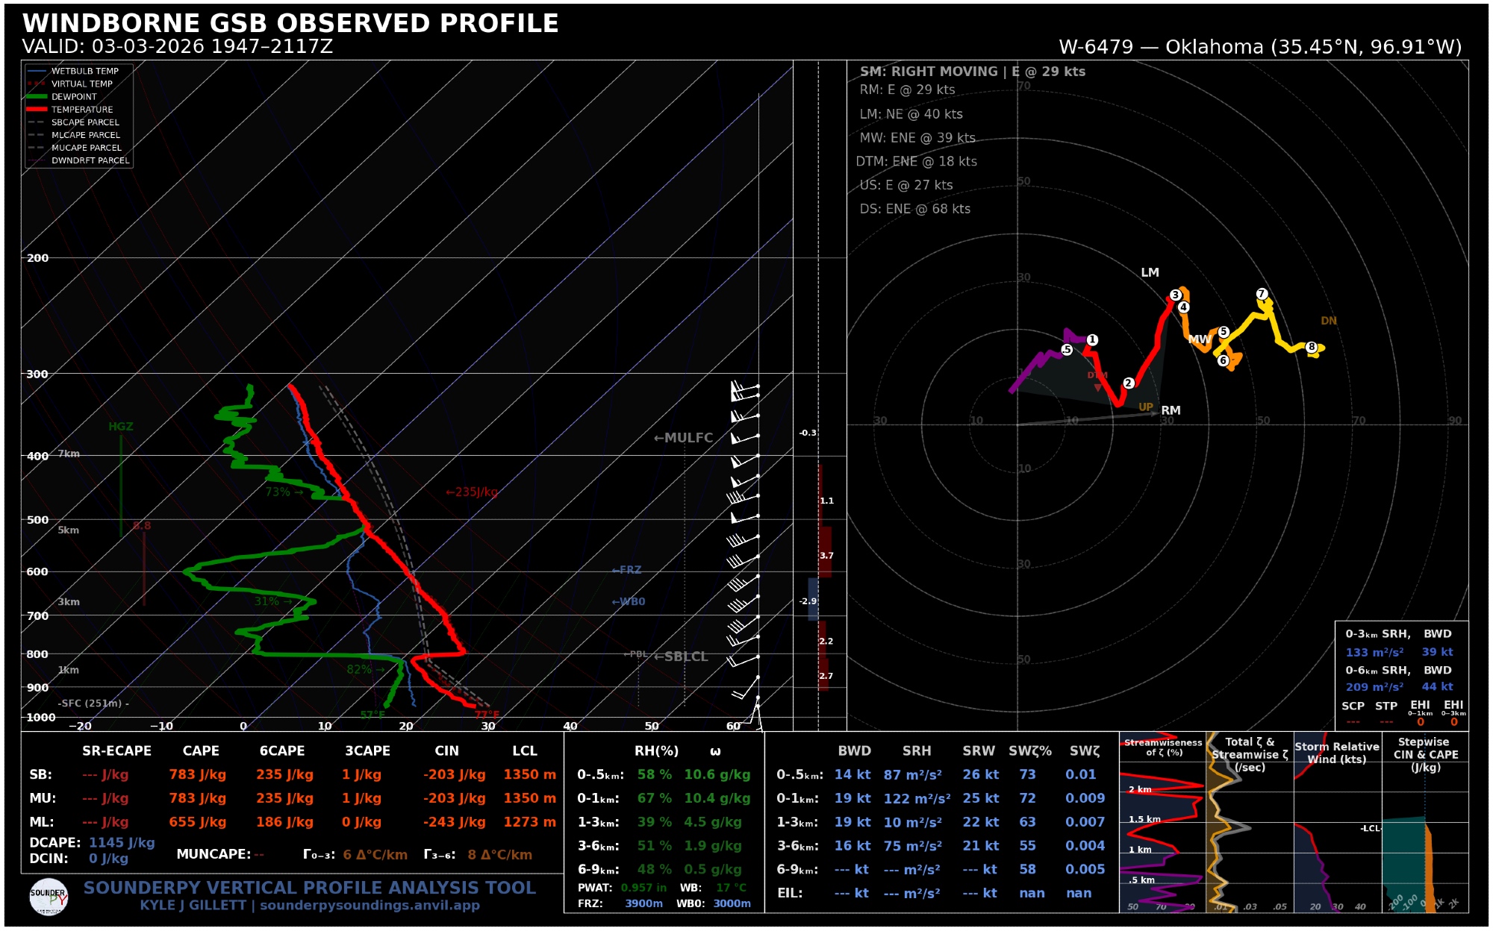This screenshot has width=1493, height=931.
Task: Select the Stepwise CIN & CAPE panel title
Action: click(x=1424, y=754)
